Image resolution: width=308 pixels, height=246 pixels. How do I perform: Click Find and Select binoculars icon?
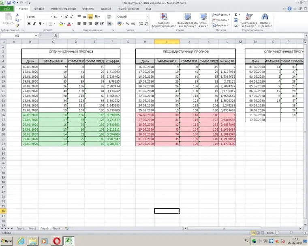coord(265,20)
